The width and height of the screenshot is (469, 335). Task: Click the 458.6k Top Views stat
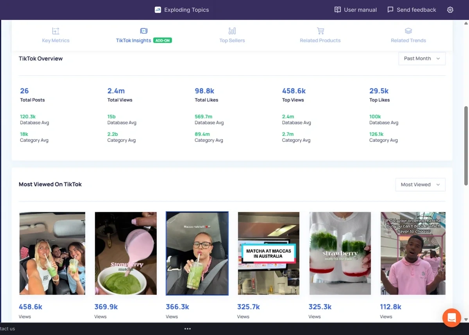(294, 91)
